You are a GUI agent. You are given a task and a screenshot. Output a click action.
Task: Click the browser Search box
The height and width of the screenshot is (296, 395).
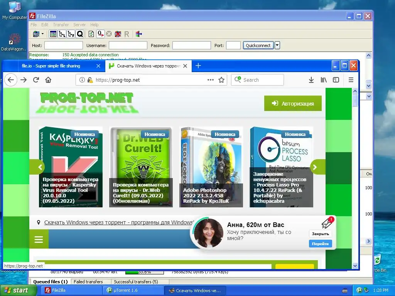pyautogui.click(x=257, y=80)
